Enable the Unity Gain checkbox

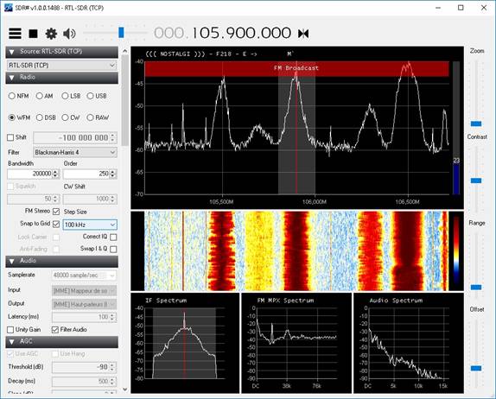point(10,330)
